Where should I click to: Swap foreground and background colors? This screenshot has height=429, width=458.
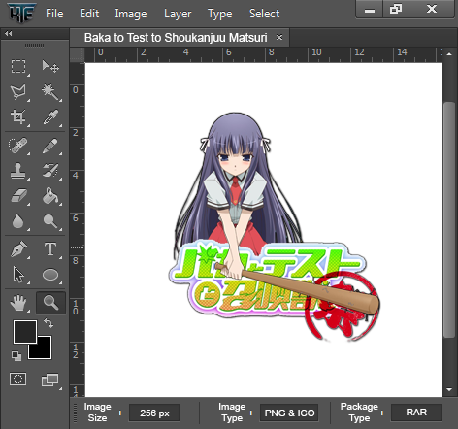(x=49, y=323)
